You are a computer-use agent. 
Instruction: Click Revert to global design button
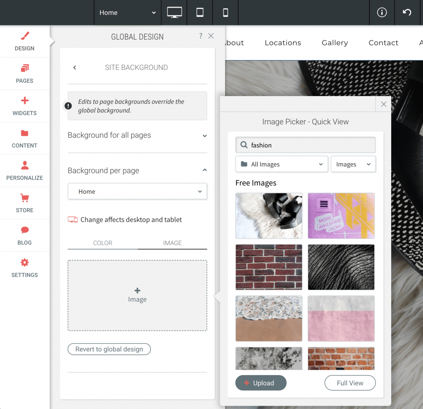point(109,349)
